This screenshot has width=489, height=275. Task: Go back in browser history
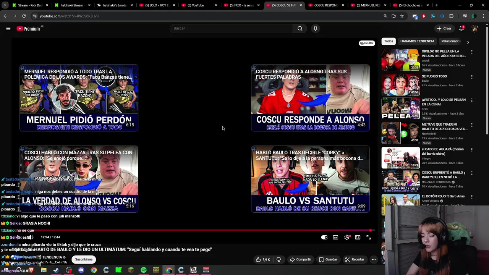coord(5,16)
